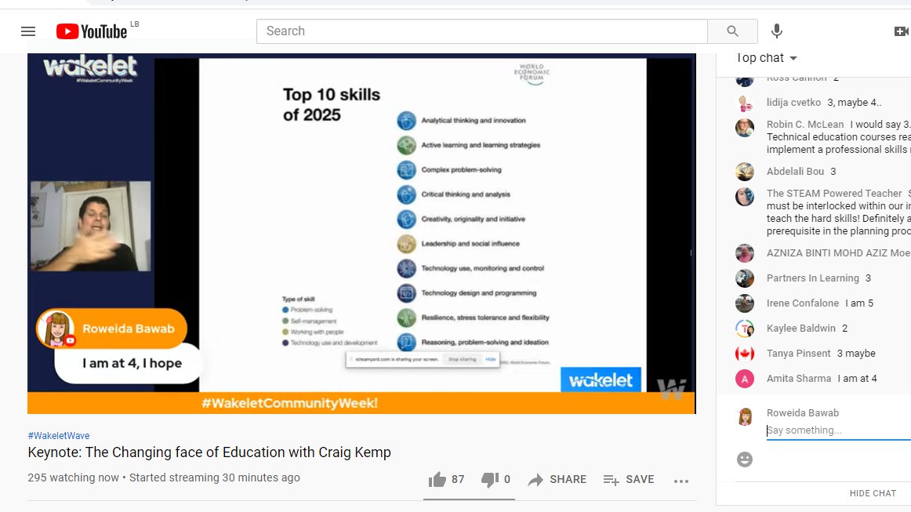Go to YouTube home via logo

pyautogui.click(x=91, y=31)
